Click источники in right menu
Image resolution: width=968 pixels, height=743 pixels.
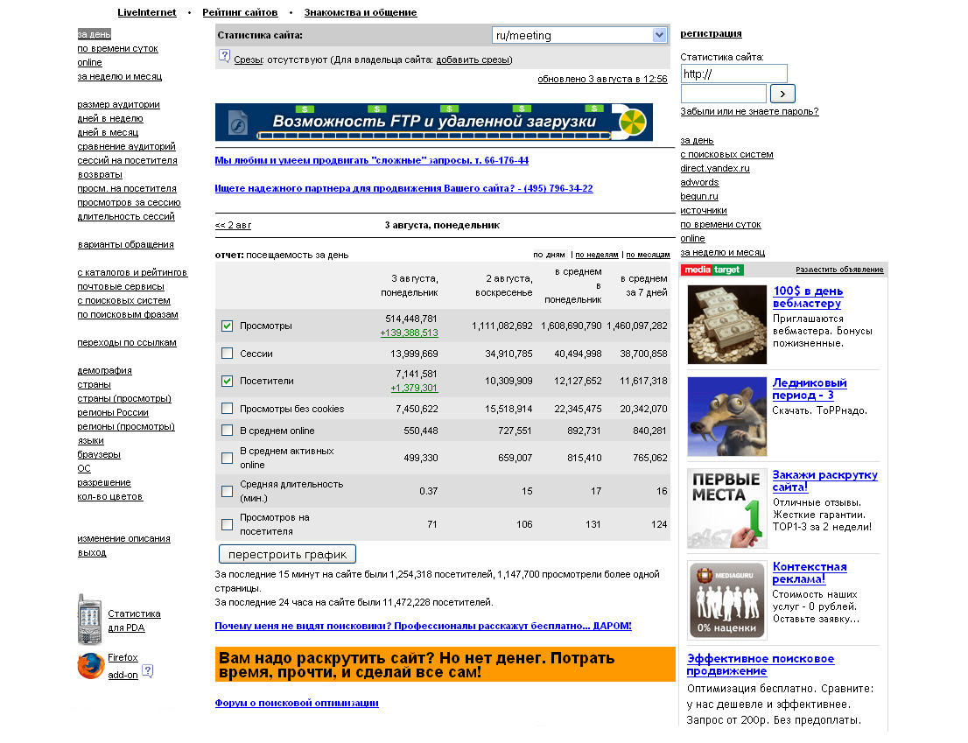coord(703,210)
